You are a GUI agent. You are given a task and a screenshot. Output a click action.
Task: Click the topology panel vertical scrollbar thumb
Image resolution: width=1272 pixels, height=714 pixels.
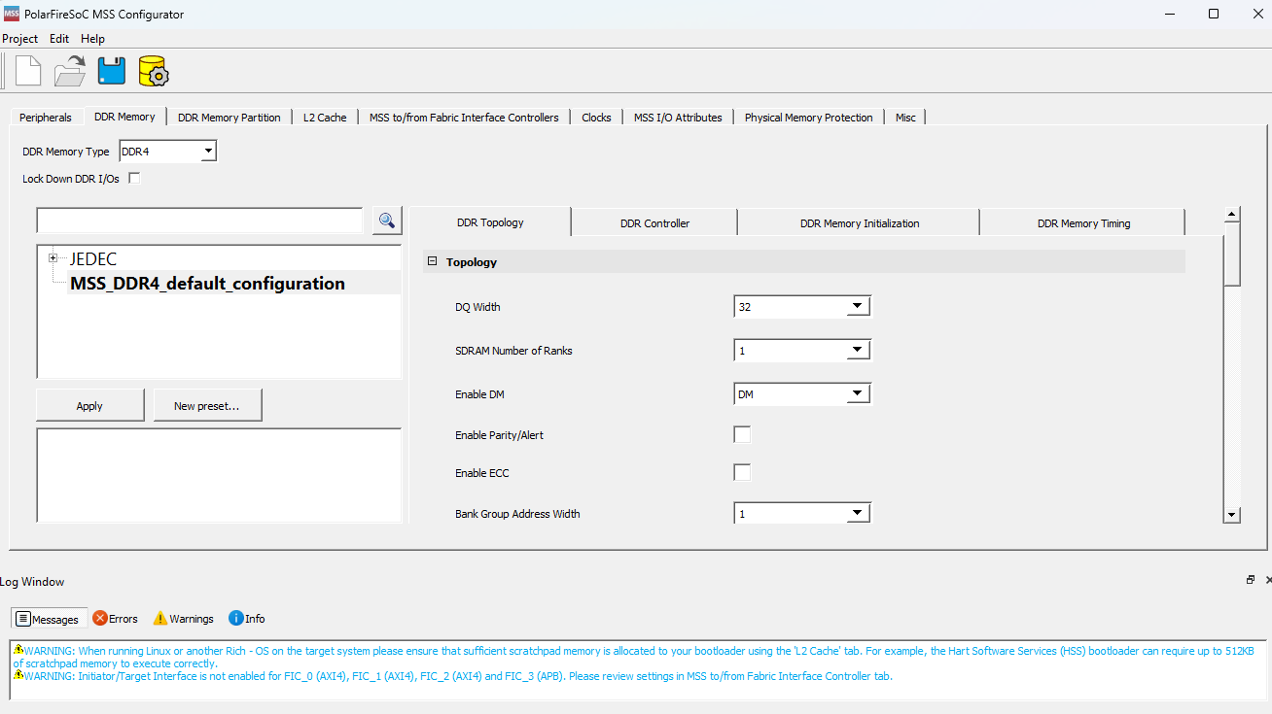(x=1232, y=255)
